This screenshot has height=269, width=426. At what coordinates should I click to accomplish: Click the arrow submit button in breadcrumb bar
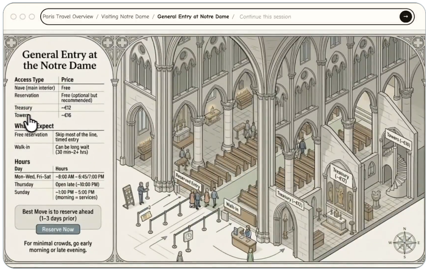pos(405,17)
